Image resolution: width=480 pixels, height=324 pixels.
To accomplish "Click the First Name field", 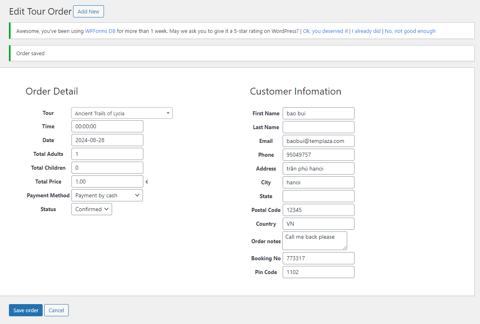I will (x=318, y=113).
